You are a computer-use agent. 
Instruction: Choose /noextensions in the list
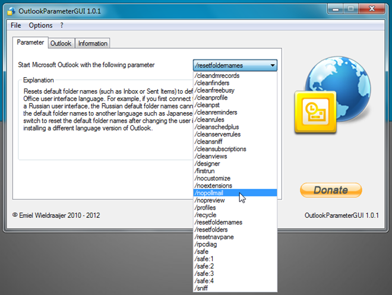[x=235, y=186]
